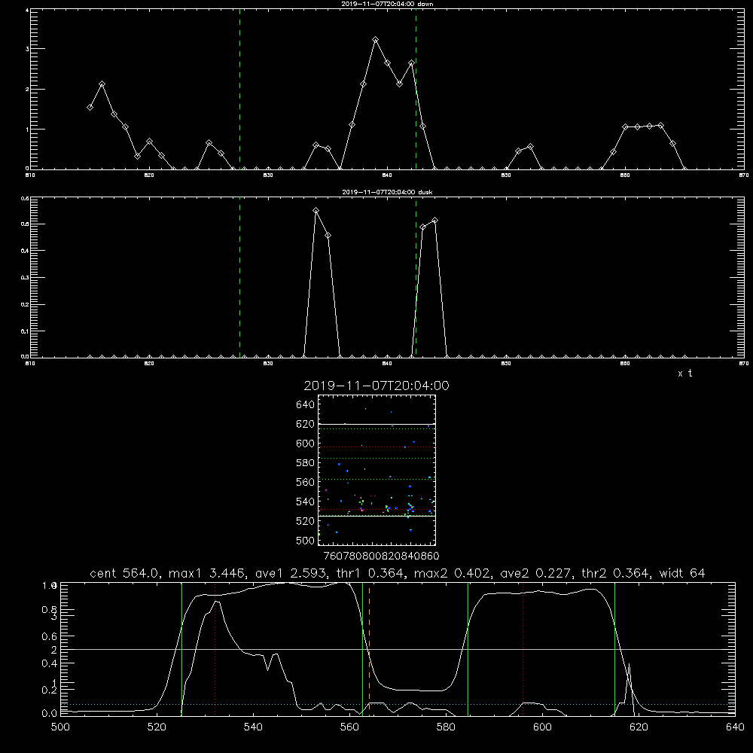Click the rightmost solid green line in bottom plot
The width and height of the screenshot is (753, 753).
614,649
